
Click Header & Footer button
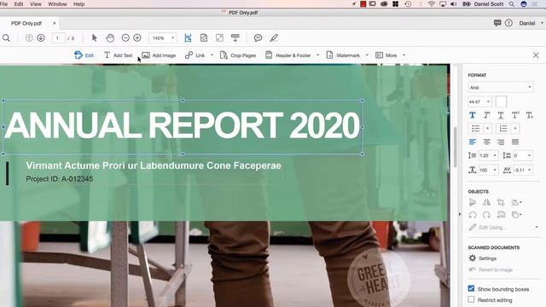click(288, 55)
